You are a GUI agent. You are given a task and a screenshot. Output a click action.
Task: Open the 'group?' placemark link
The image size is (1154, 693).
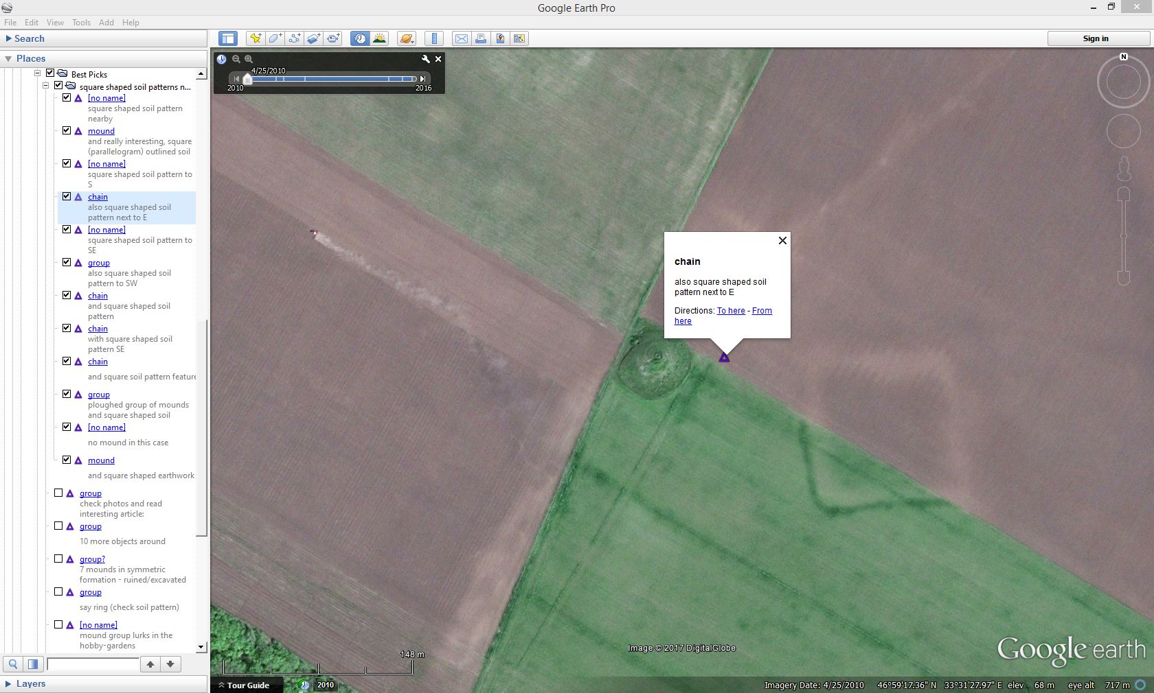[92, 559]
